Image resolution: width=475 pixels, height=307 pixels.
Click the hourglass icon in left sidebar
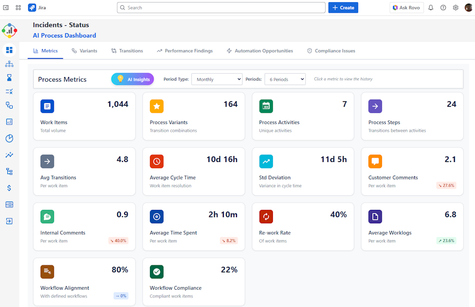(9, 78)
